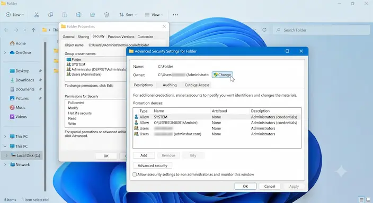Expand the Network tree node
373x203 pixels.
[x=5, y=164]
